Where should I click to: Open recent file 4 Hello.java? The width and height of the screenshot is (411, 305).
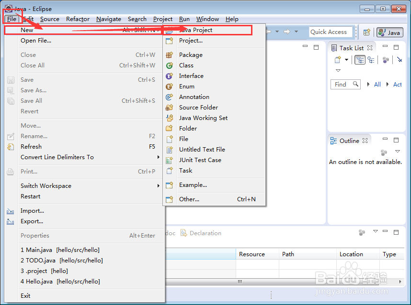pos(84,282)
